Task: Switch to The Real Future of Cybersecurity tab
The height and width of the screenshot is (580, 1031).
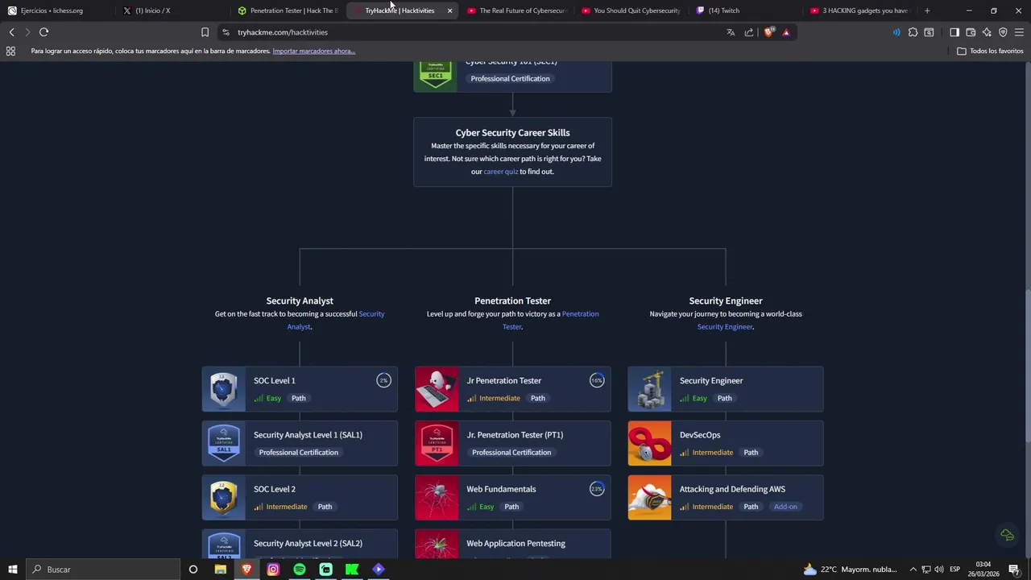Action: coord(517,10)
